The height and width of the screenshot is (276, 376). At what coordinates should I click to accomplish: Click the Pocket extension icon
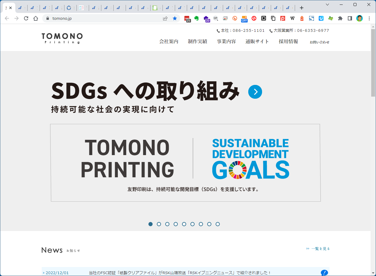(x=282, y=18)
